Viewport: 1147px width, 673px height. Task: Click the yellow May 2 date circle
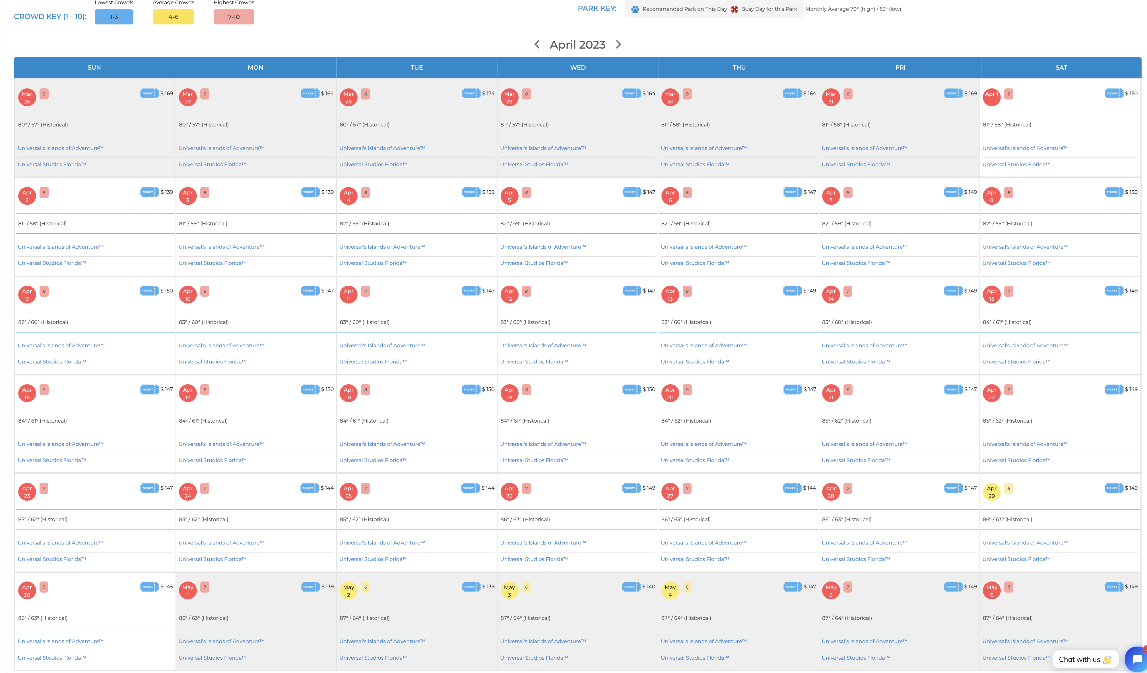[349, 591]
